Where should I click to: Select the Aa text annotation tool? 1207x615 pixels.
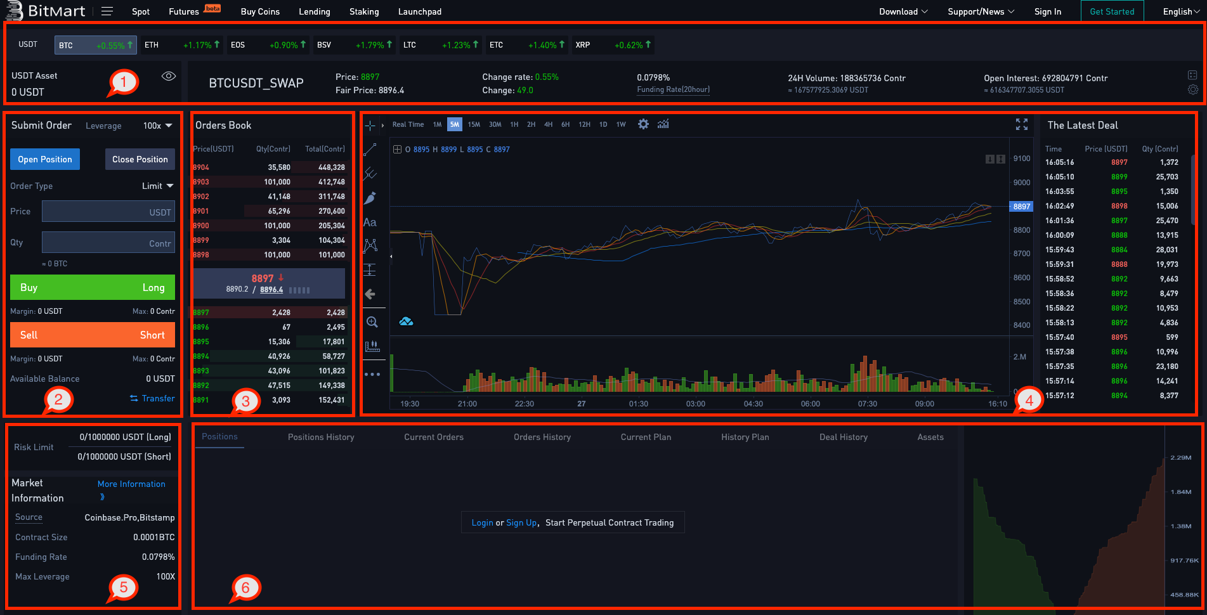(x=370, y=223)
